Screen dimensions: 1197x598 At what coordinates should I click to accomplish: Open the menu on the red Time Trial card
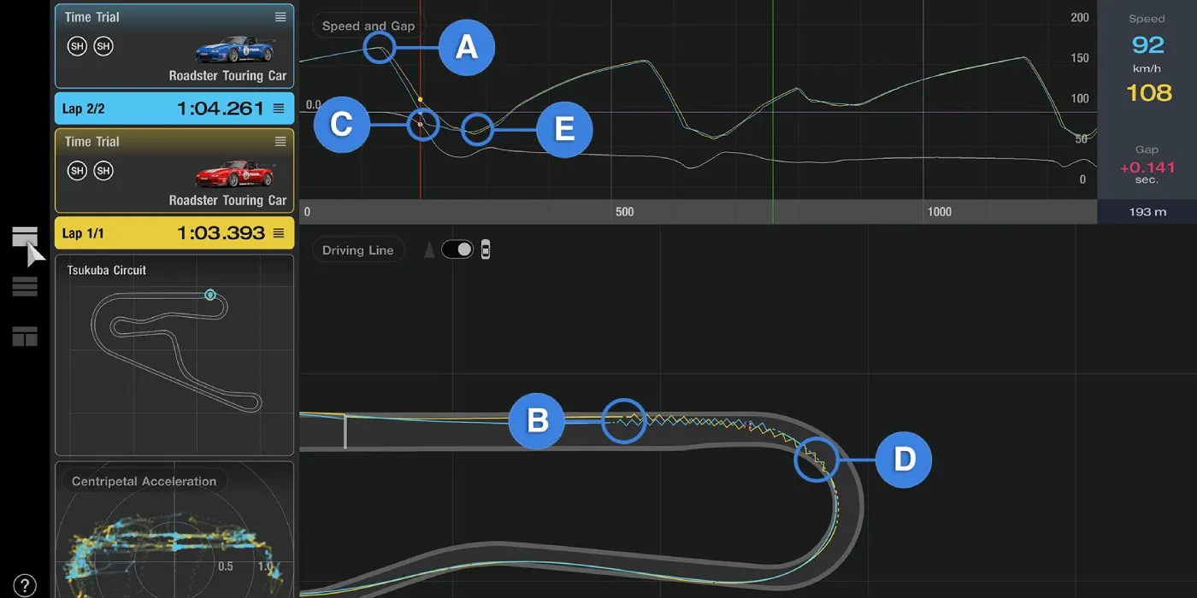pyautogui.click(x=280, y=141)
